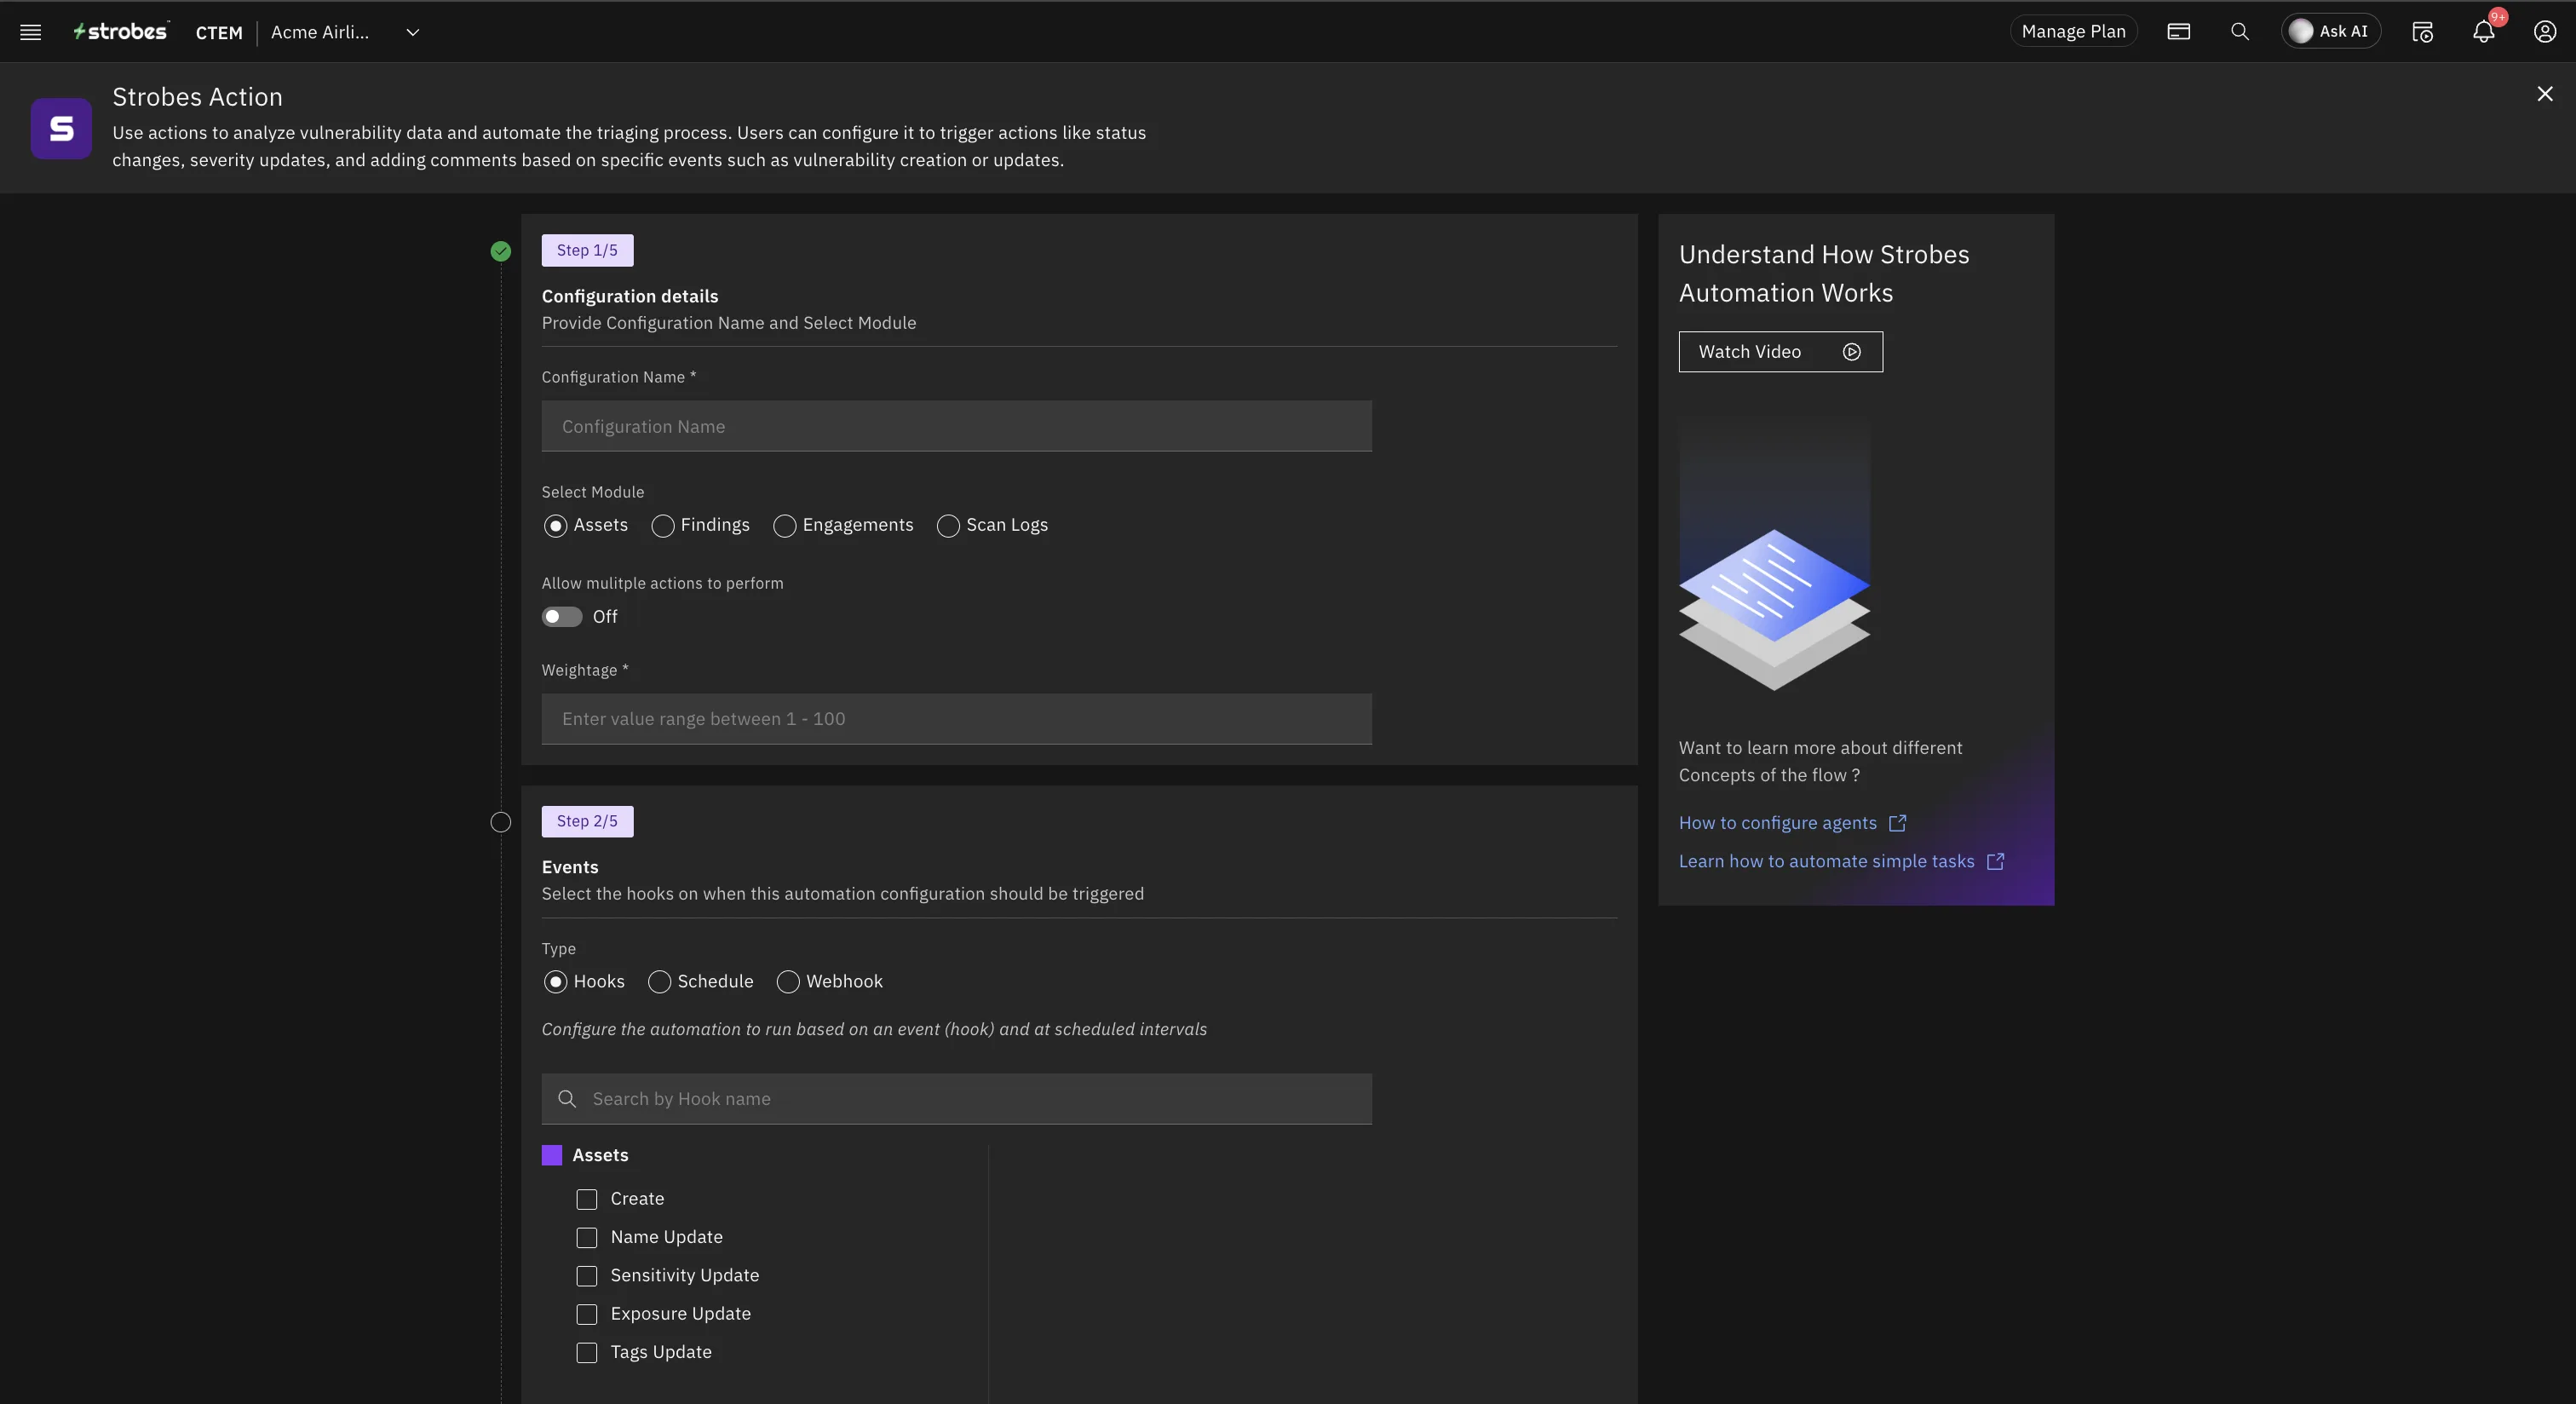Open the Ask AI assistant
Viewport: 2576px width, 1404px height.
point(2331,31)
